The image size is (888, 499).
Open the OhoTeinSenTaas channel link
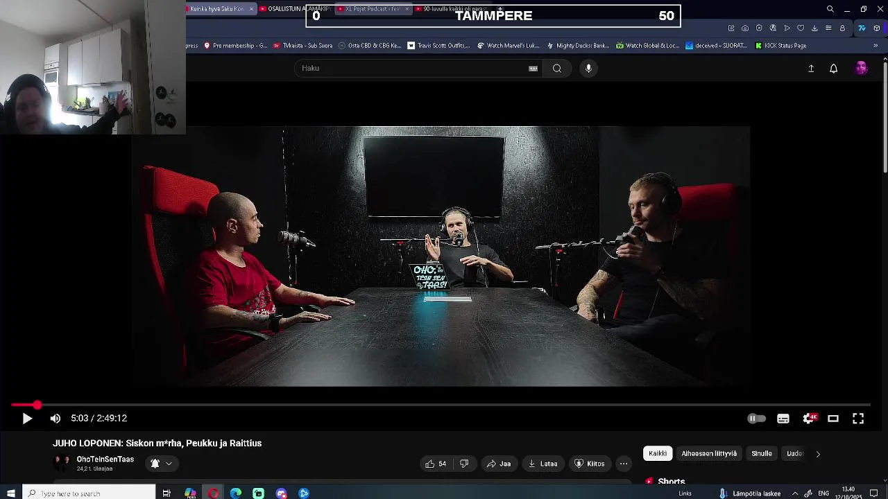(x=105, y=459)
